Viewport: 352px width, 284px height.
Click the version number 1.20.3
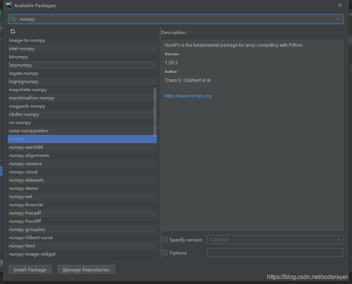click(x=171, y=63)
